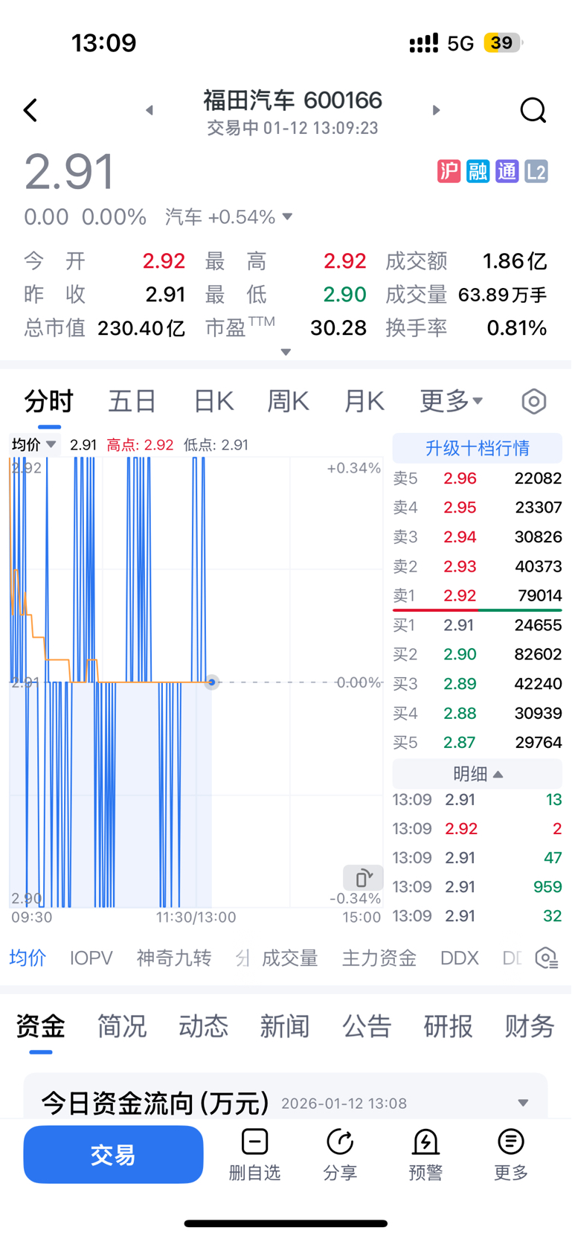Viewport: 572px width, 1239px height.
Task: Tap the latest price dot on chart
Action: pos(212,682)
